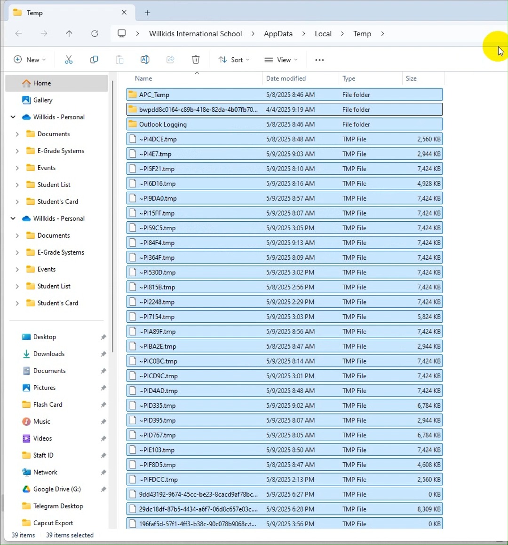Image resolution: width=508 pixels, height=545 pixels.
Task: Select Home in the navigation pane
Action: coord(56,84)
